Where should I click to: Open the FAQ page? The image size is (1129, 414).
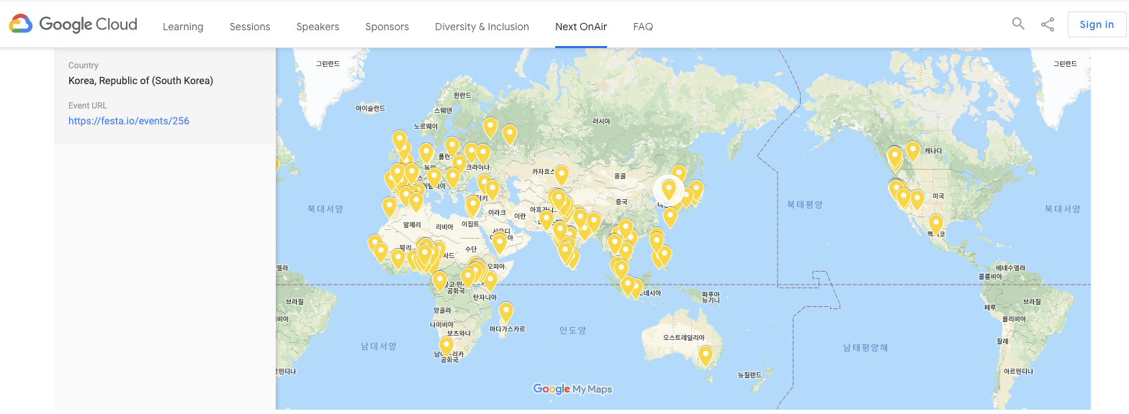coord(643,27)
